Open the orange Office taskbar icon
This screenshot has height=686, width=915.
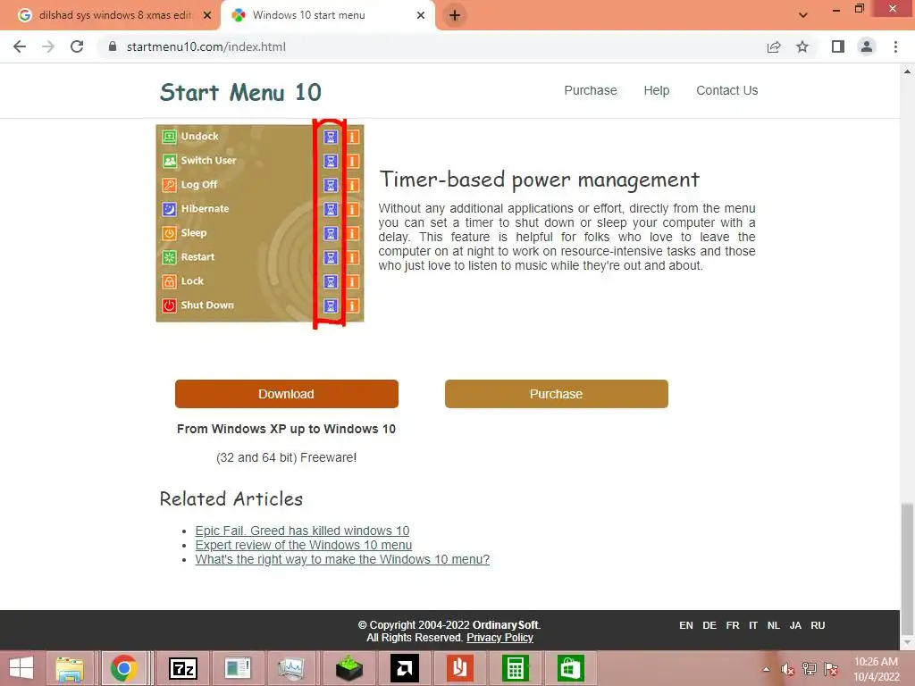(x=460, y=668)
